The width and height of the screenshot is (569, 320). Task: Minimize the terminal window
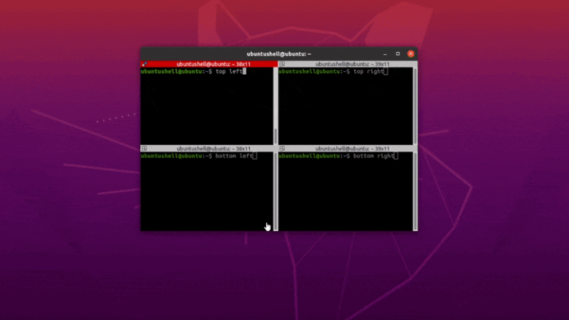385,53
